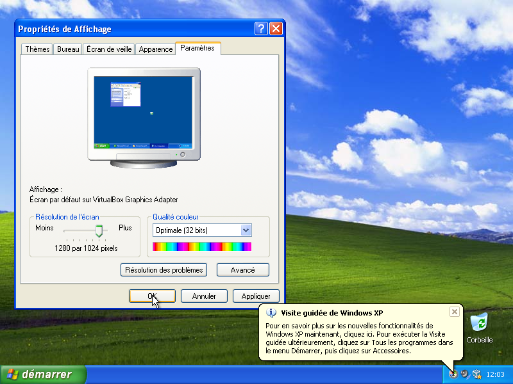The height and width of the screenshot is (384, 513).
Task: Switch to the Thèmes tab
Action: [37, 49]
